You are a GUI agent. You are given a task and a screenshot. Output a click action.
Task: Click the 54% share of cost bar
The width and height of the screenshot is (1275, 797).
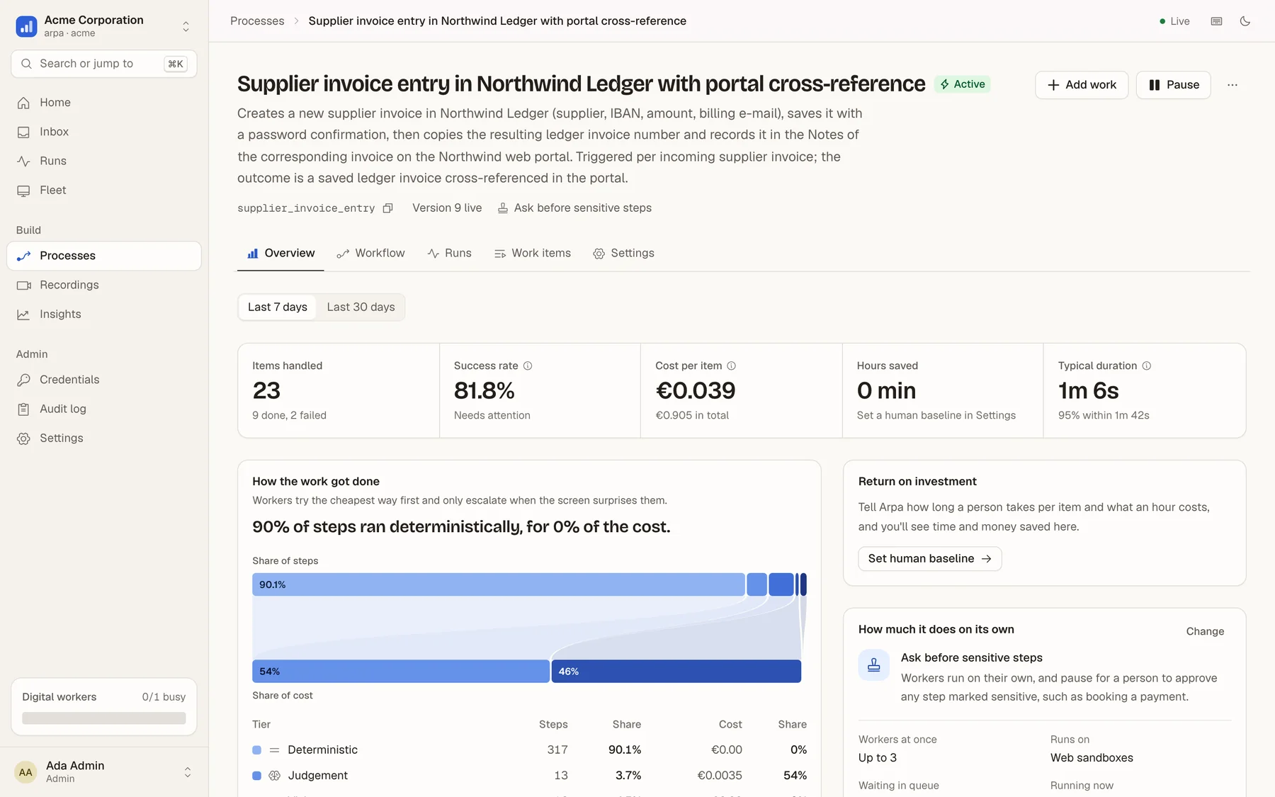coord(401,672)
